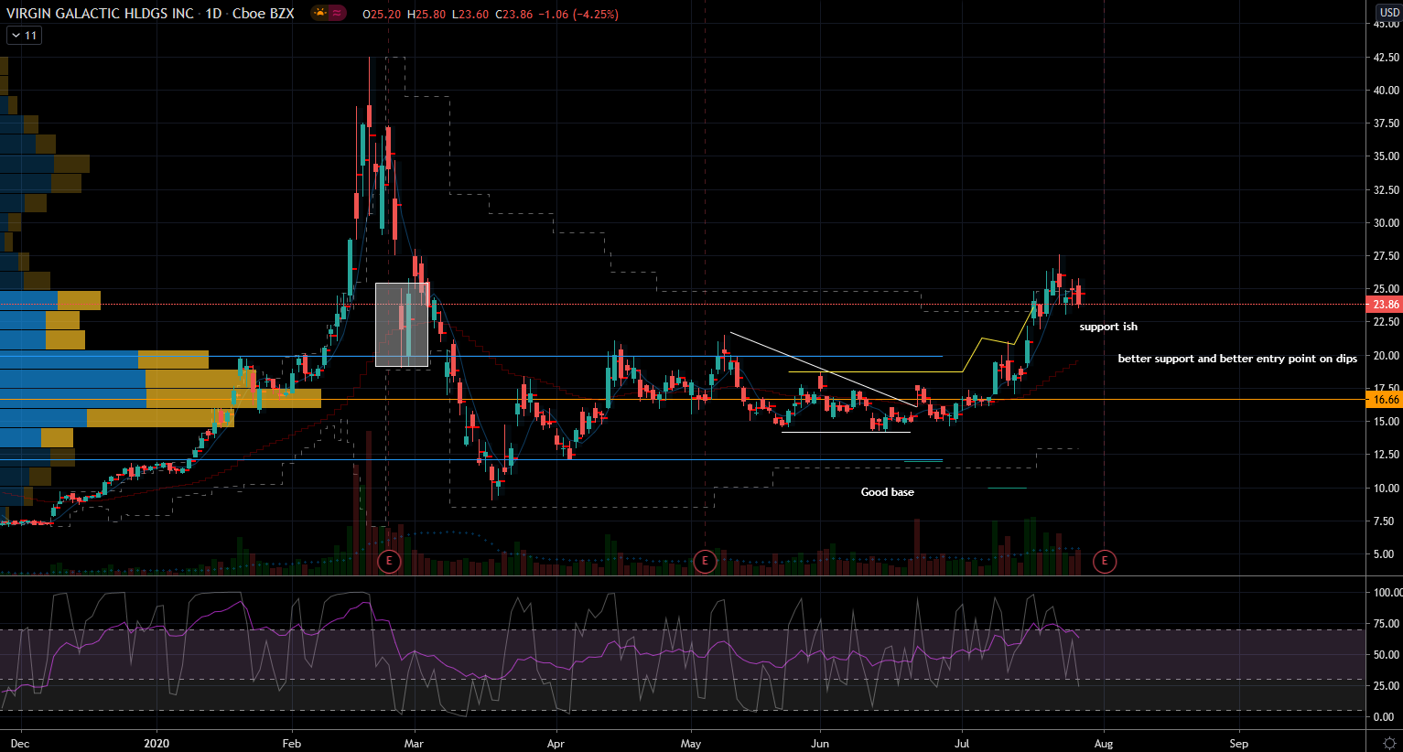This screenshot has width=1403, height=752.
Task: Click the 30.00 price scale label
Action: pyautogui.click(x=1387, y=223)
